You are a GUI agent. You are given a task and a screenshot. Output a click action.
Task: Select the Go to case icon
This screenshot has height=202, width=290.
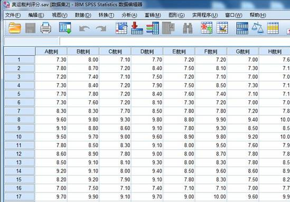[121, 28]
